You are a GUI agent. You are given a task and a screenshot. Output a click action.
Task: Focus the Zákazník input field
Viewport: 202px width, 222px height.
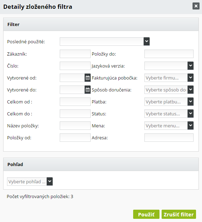pos(75,54)
